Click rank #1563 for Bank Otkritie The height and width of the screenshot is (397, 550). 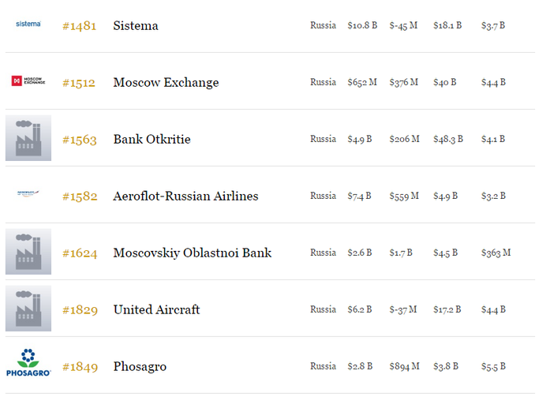(80, 140)
